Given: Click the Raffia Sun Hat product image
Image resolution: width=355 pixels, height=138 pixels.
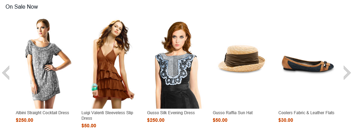Looking at the screenshot, I should coord(242,58).
